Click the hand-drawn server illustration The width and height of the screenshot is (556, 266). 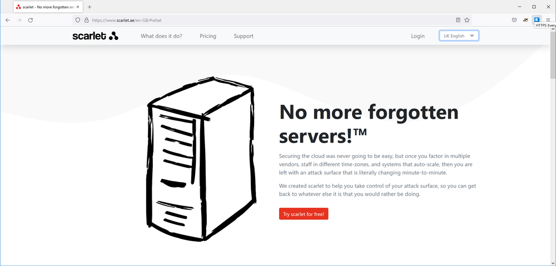[x=201, y=159]
